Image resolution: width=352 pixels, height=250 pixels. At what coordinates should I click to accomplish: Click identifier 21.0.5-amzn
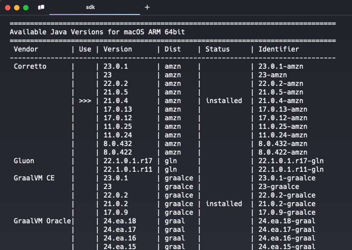tap(280, 92)
